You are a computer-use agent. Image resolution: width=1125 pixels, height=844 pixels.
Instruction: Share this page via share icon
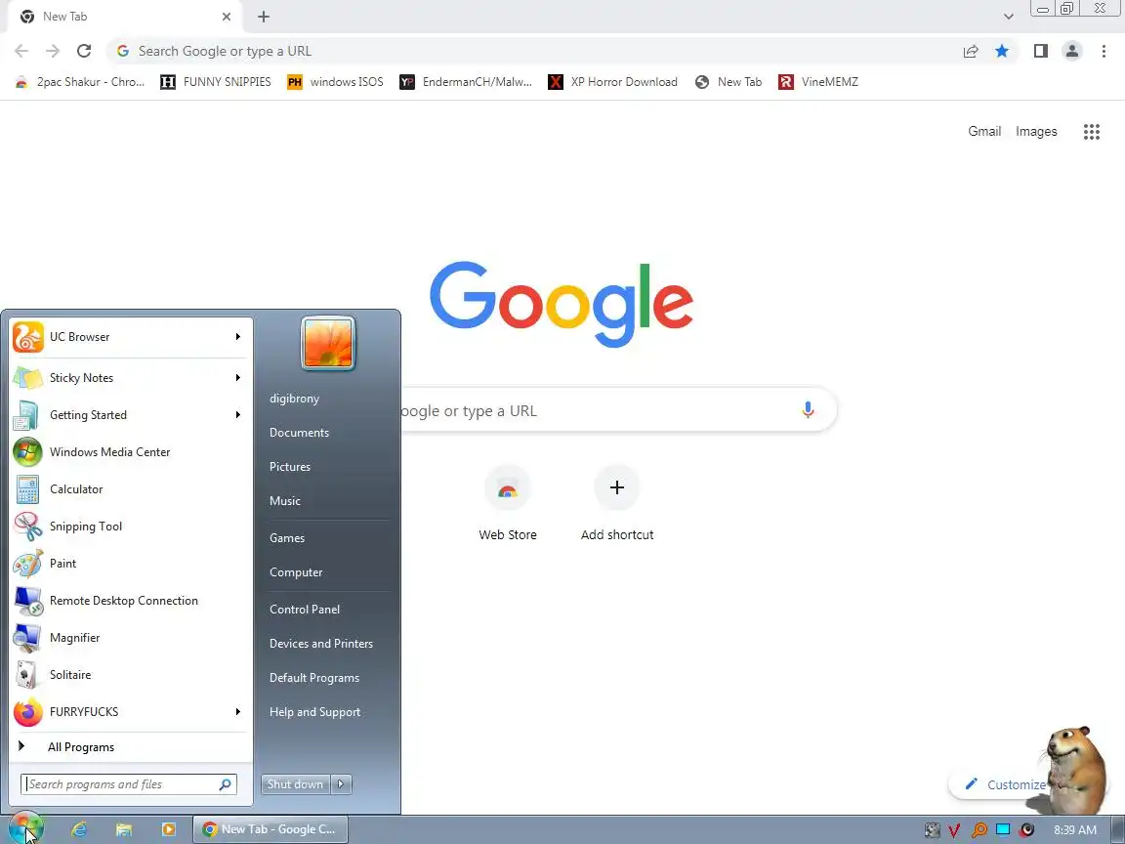click(971, 51)
